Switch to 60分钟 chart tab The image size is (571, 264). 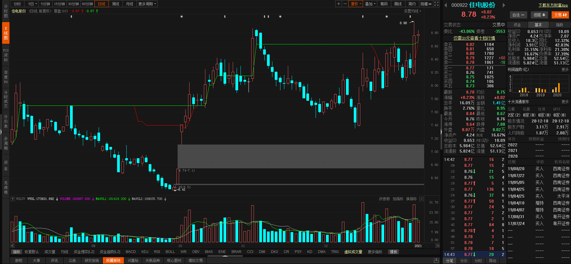pyautogui.click(x=88, y=4)
